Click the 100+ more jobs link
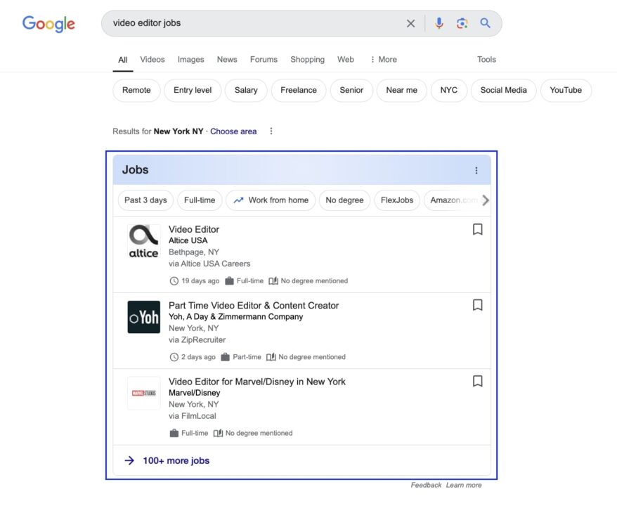This screenshot has width=617, height=506. [176, 461]
